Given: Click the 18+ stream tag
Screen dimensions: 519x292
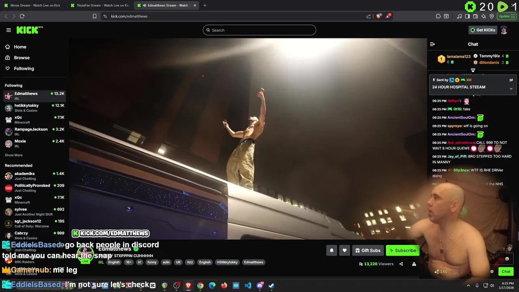Looking at the screenshot, I should pyautogui.click(x=129, y=262).
